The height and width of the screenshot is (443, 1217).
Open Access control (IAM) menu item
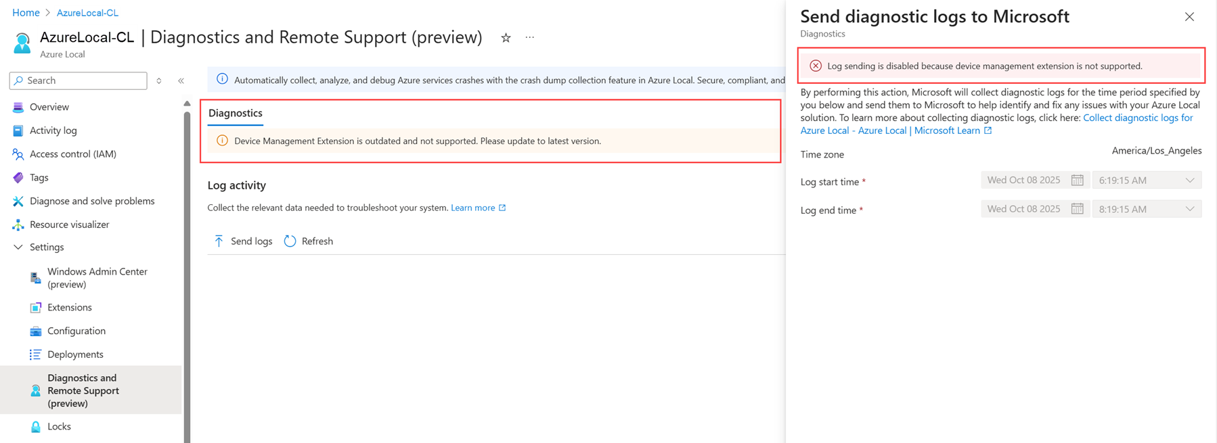(73, 154)
